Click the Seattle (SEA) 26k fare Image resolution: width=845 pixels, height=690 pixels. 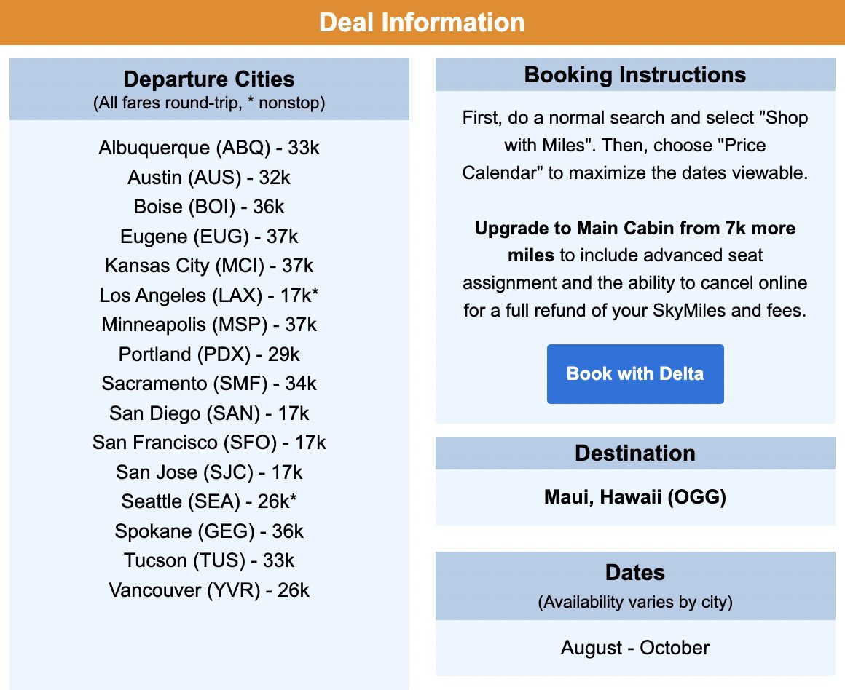(209, 501)
